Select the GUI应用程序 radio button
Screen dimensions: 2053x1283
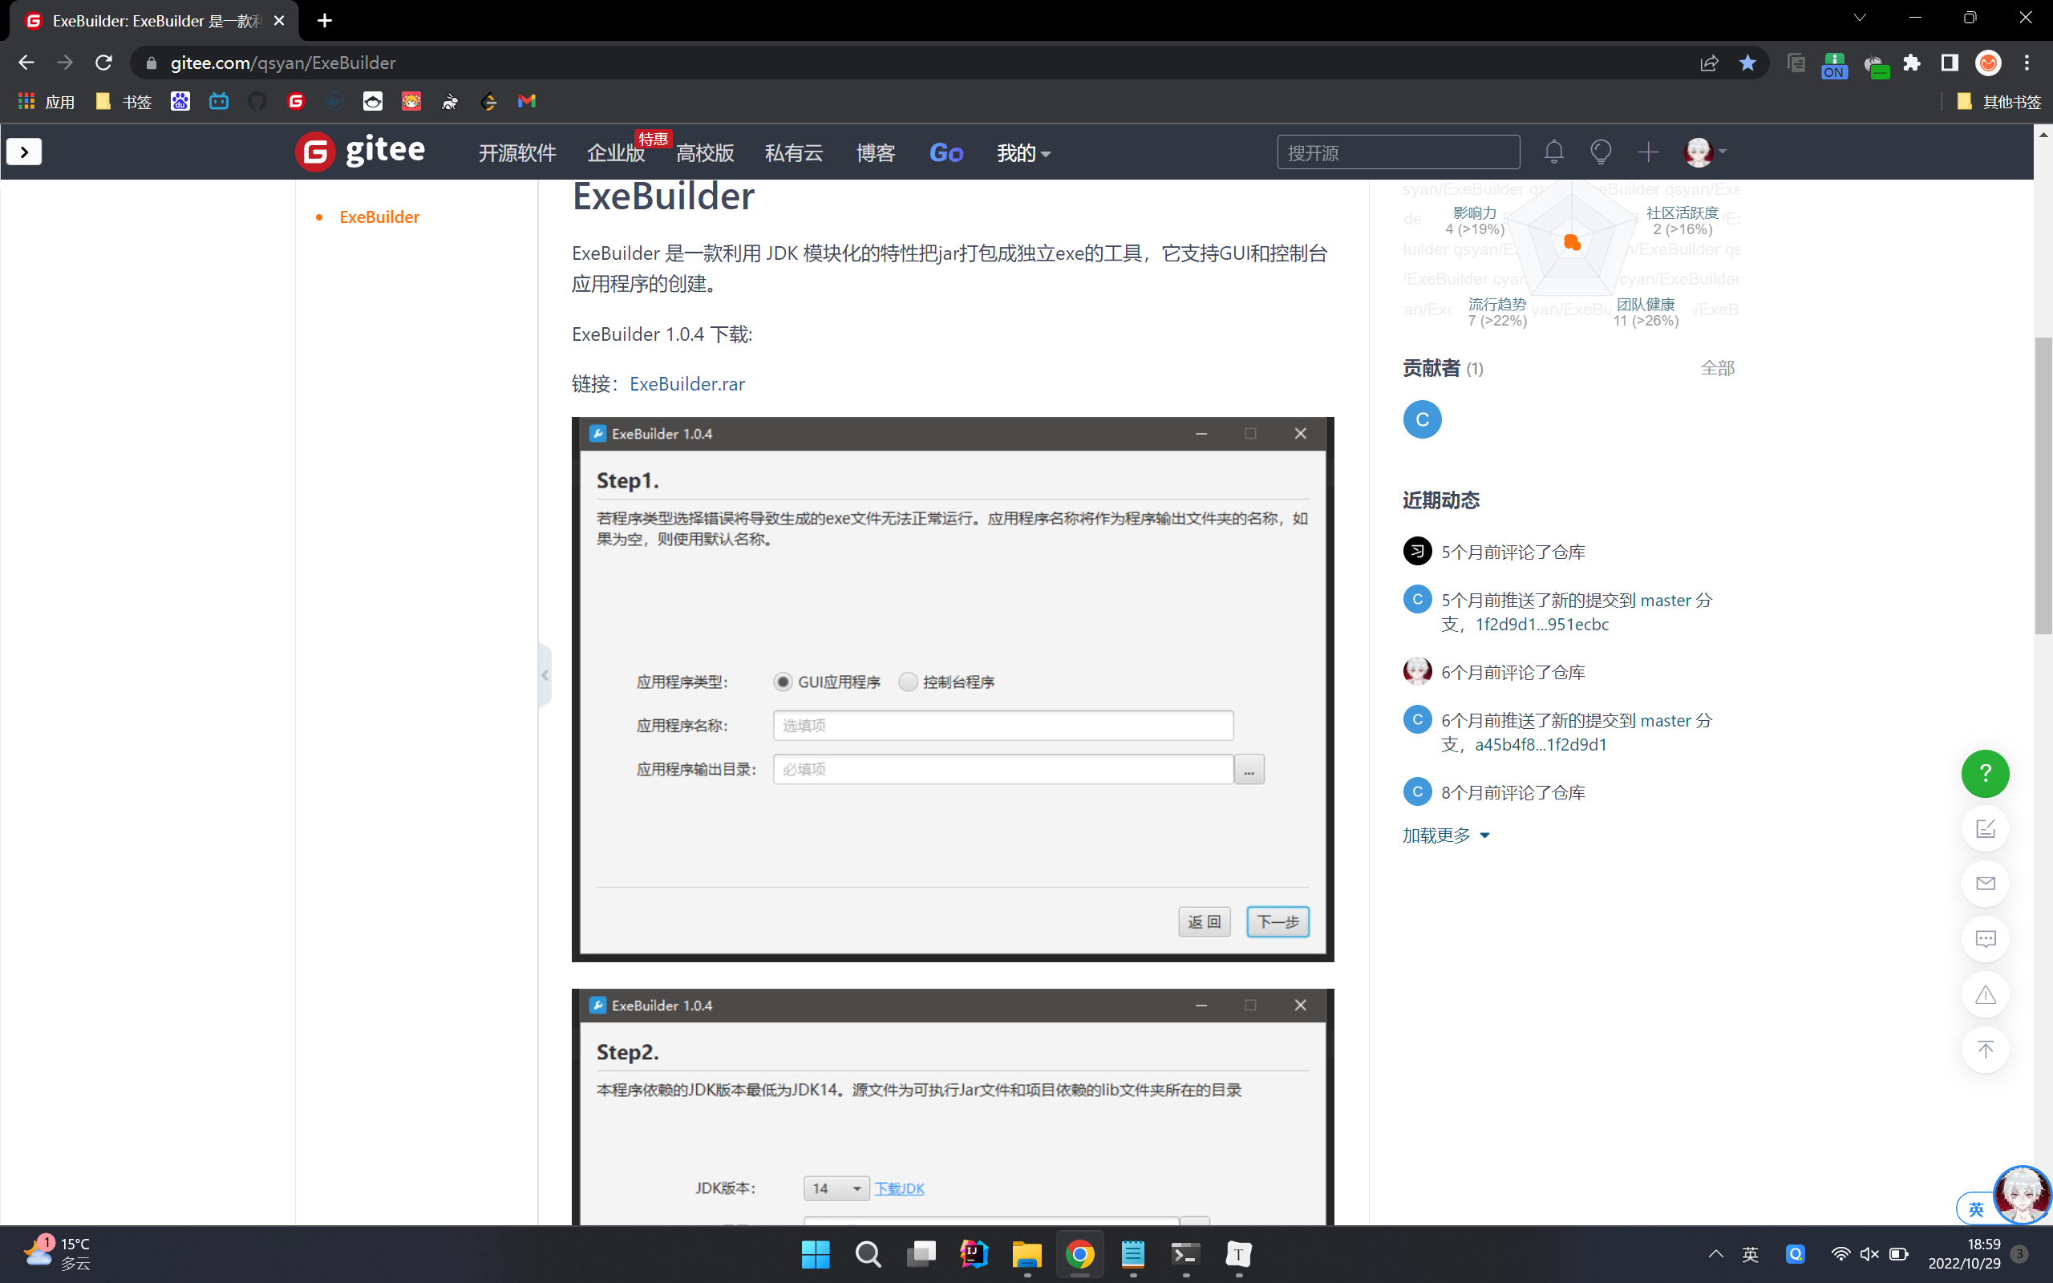pos(783,682)
